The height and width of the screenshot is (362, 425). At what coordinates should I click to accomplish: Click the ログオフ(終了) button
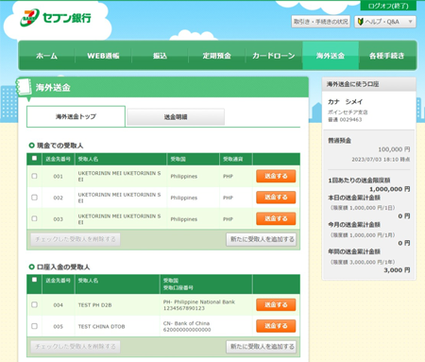coord(388,6)
